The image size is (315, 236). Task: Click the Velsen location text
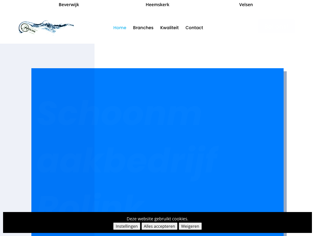tap(246, 5)
